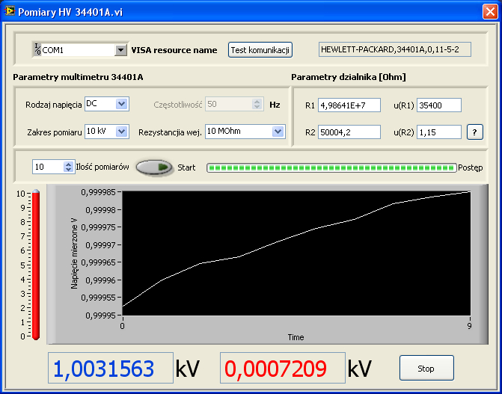The height and width of the screenshot is (394, 502).
Task: Click the u(R2) field showing 1,15
Action: (x=439, y=132)
